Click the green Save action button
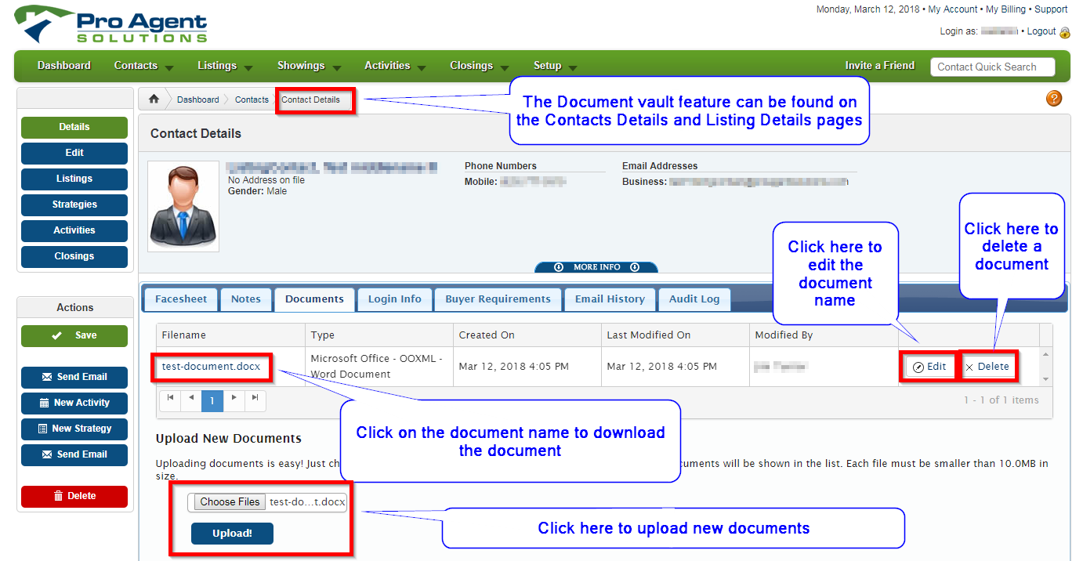Viewport: 1083px width, 561px height. tap(74, 335)
